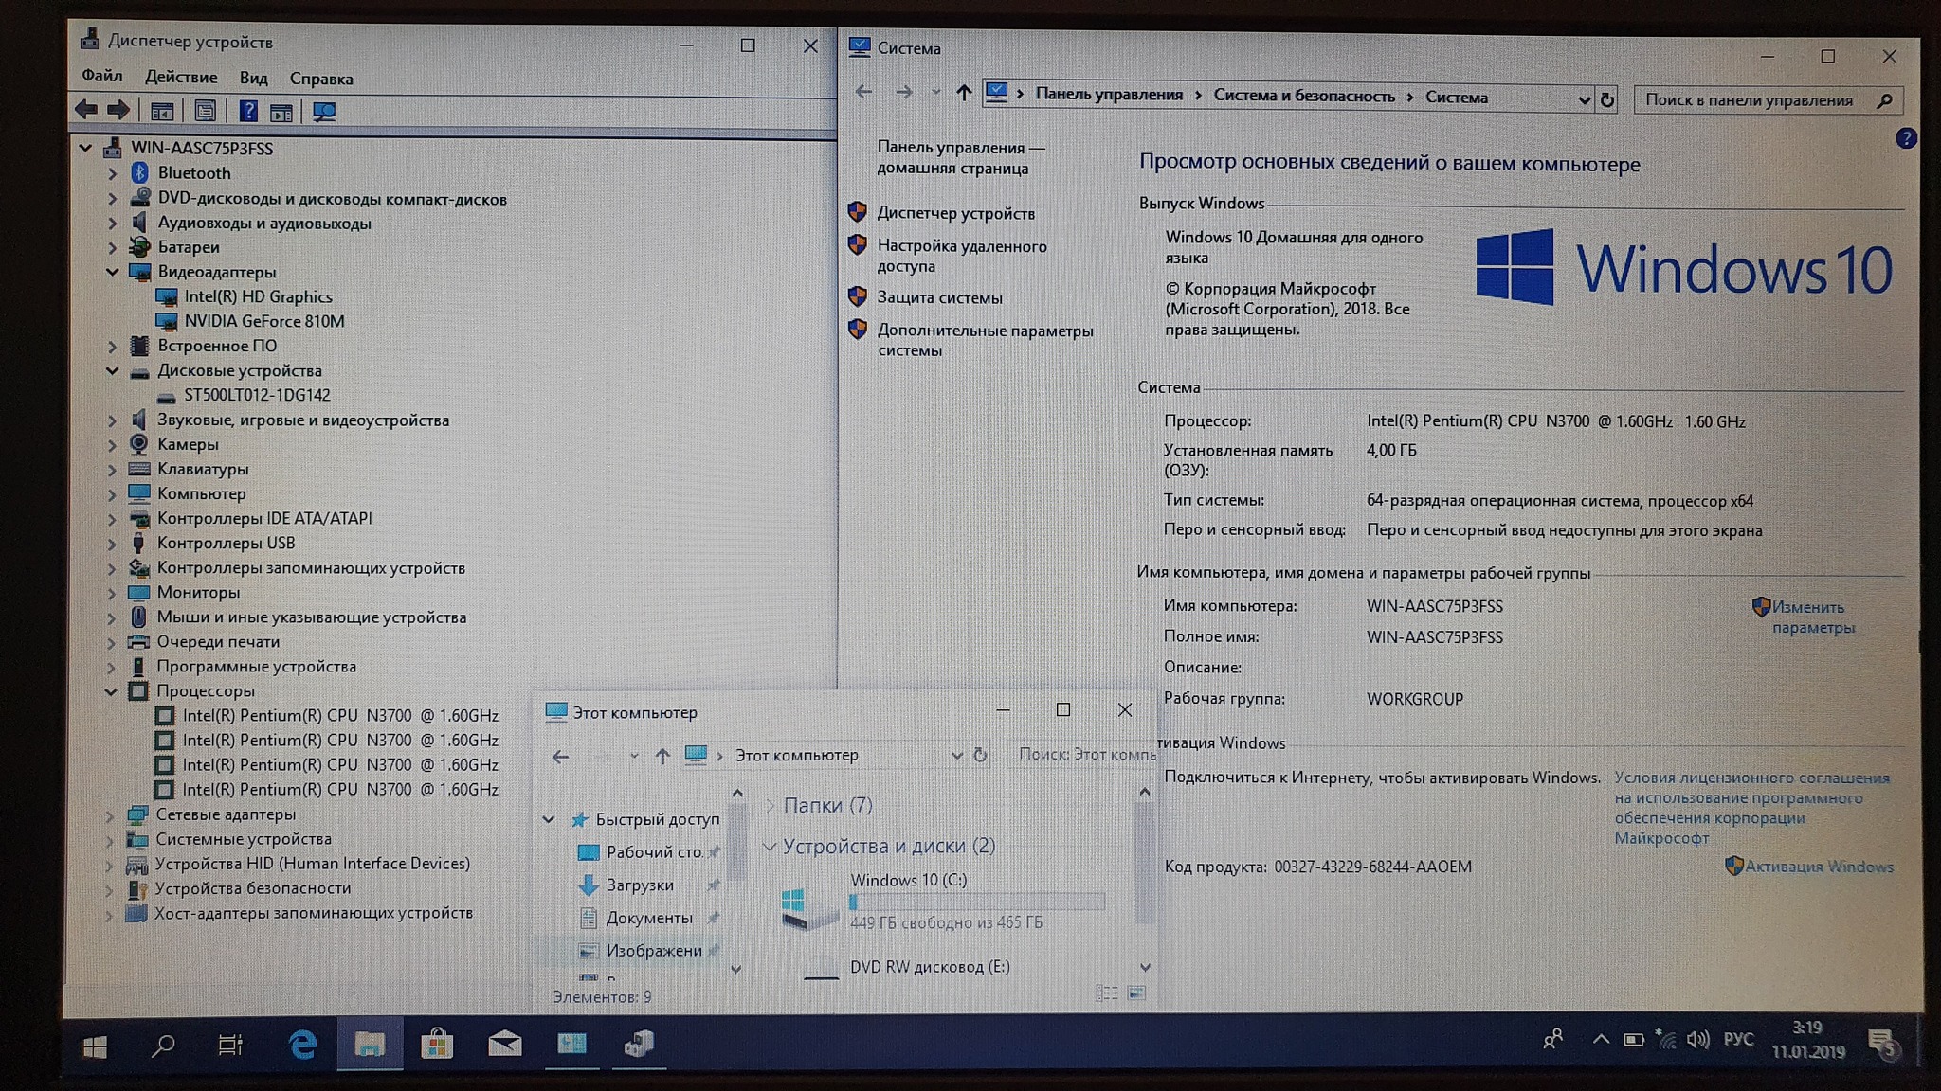The height and width of the screenshot is (1091, 1941).
Task: Open Защита системы link
Action: point(939,297)
